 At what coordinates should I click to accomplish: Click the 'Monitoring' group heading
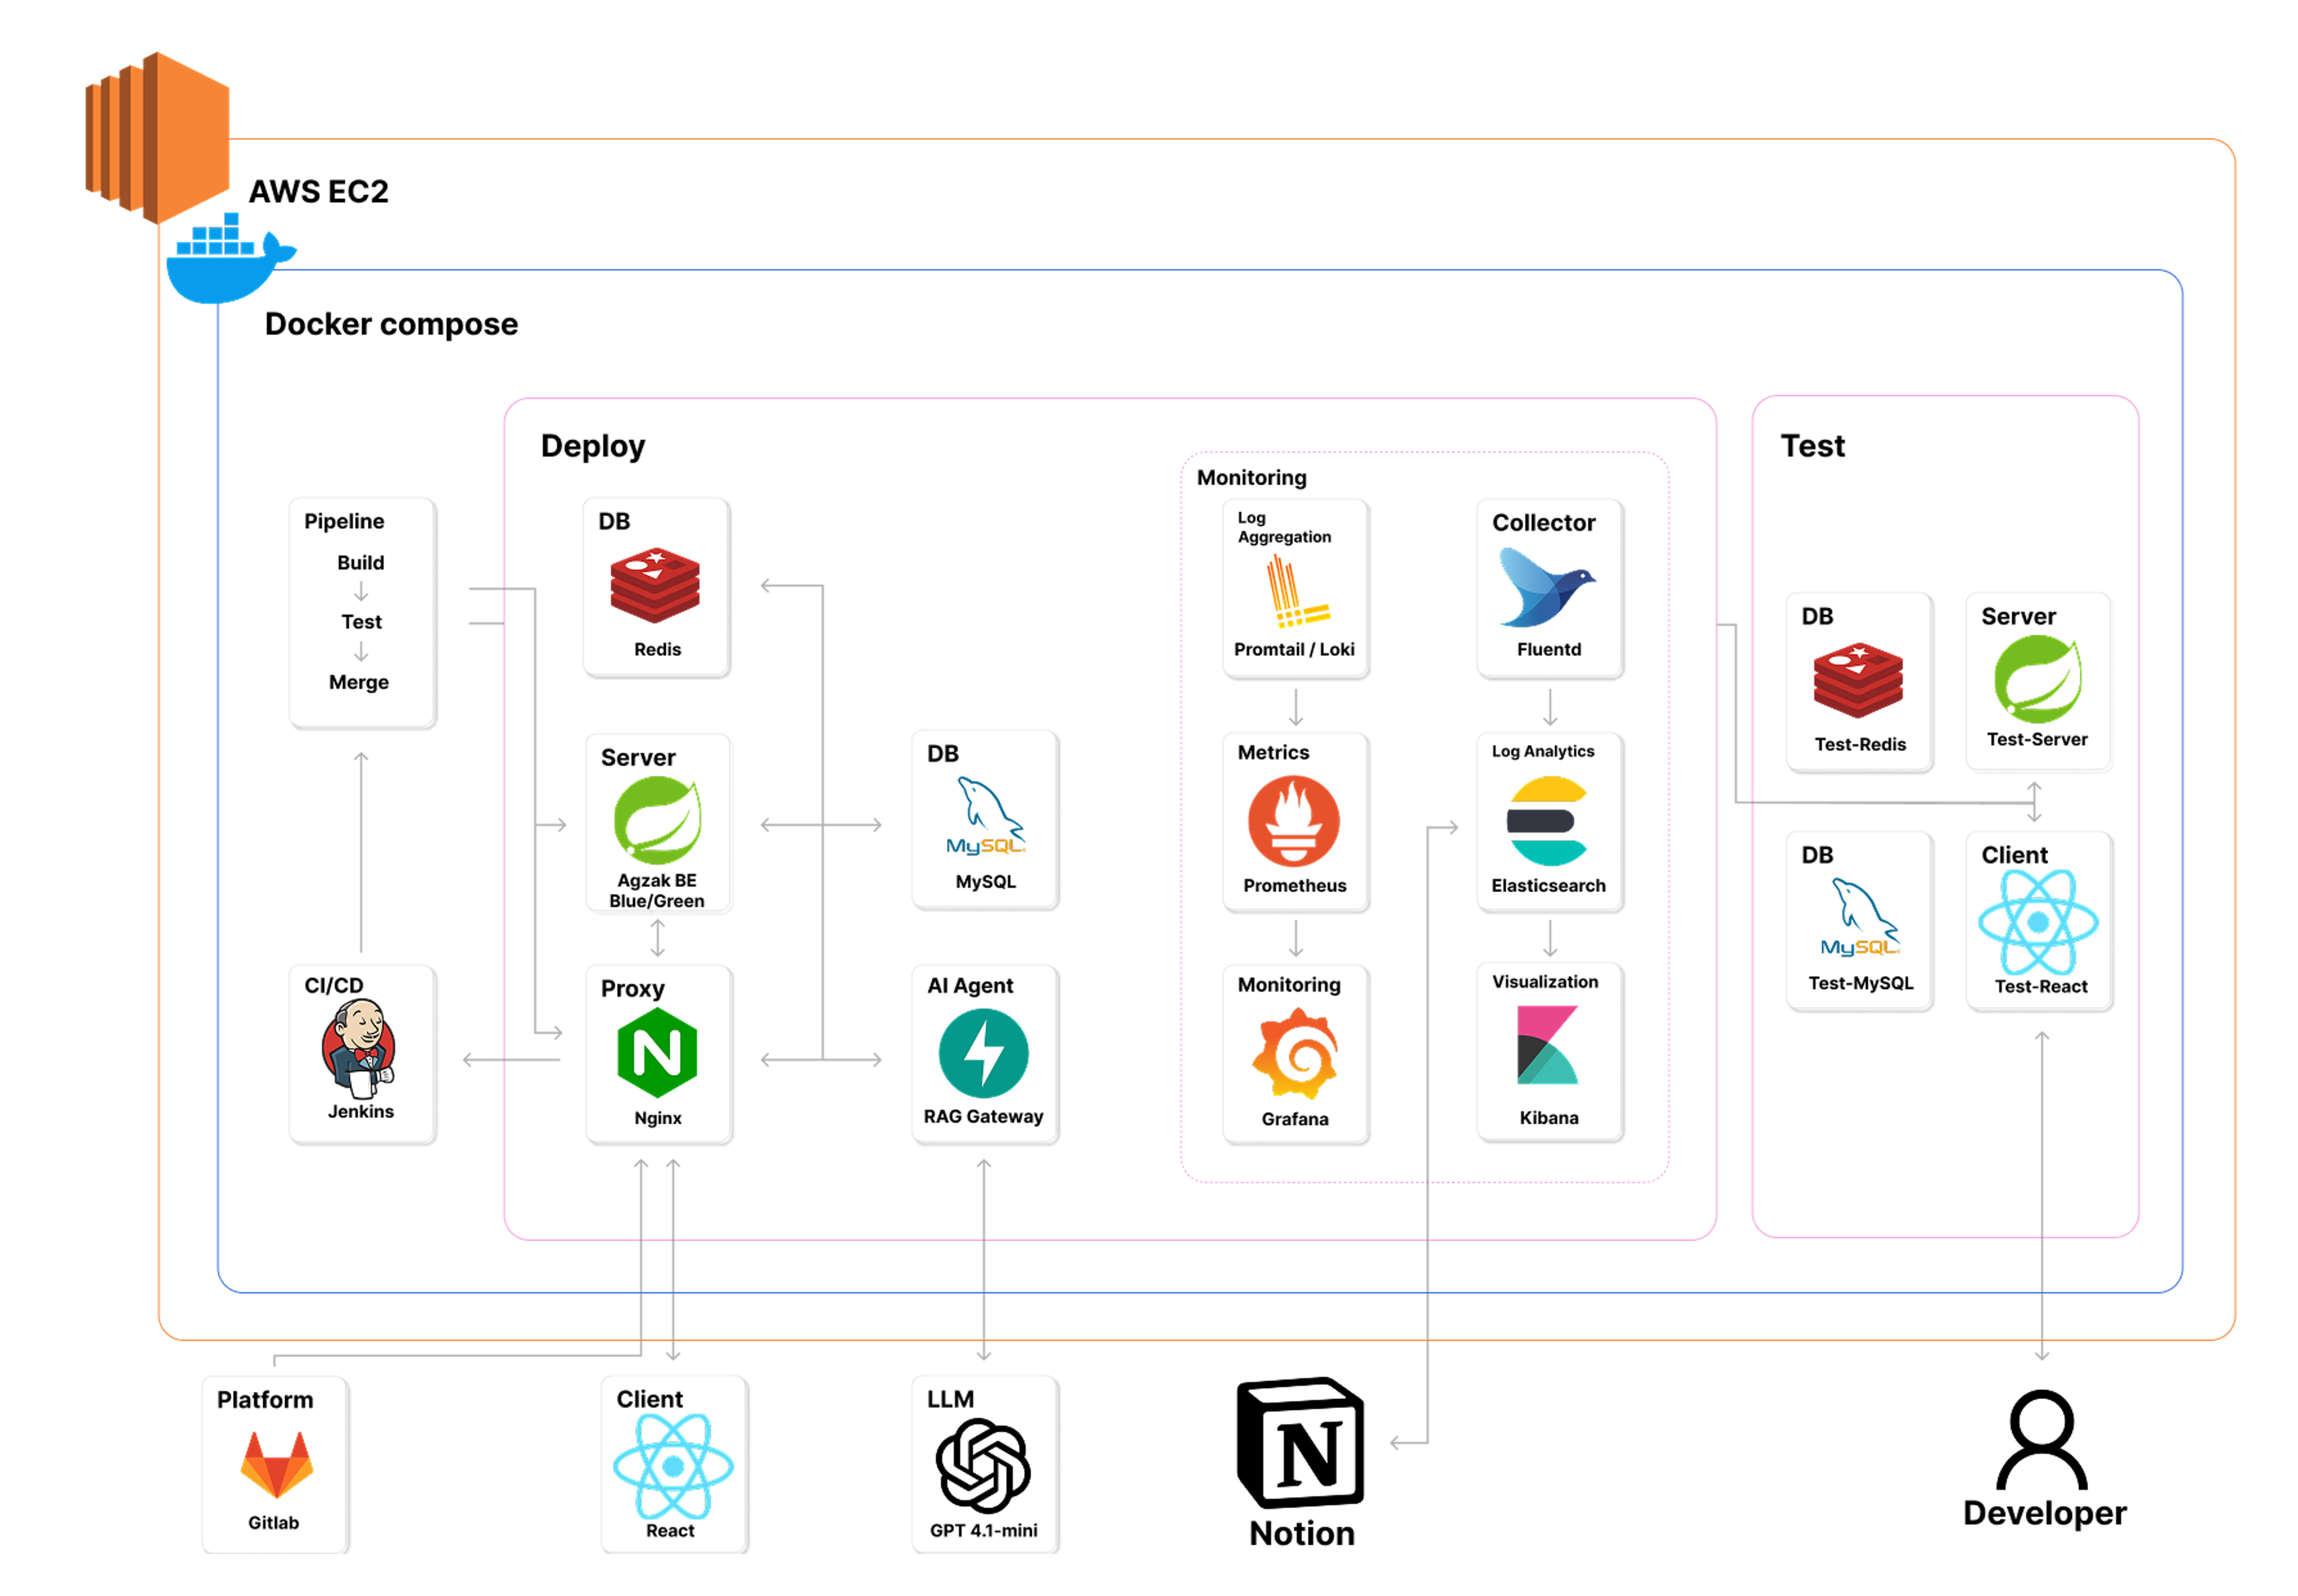pos(1251,477)
